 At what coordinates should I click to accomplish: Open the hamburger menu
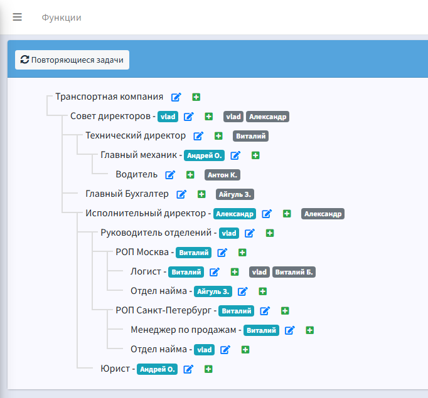[x=17, y=17]
